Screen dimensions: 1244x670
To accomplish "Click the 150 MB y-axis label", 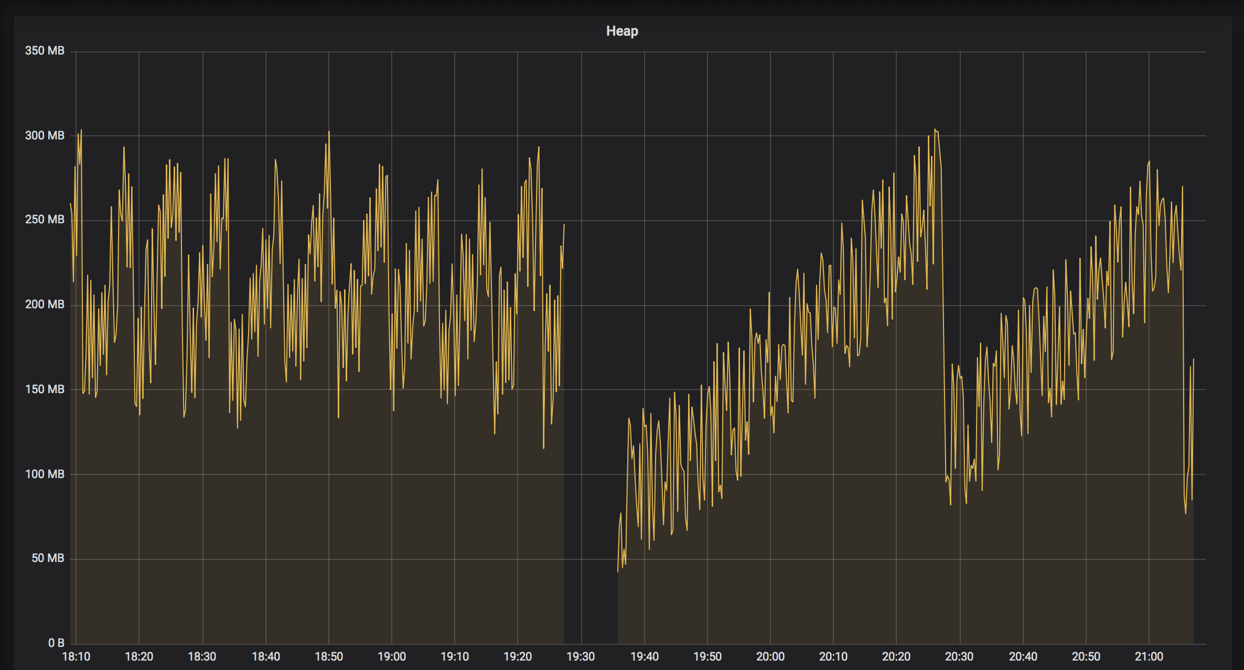I will (46, 390).
